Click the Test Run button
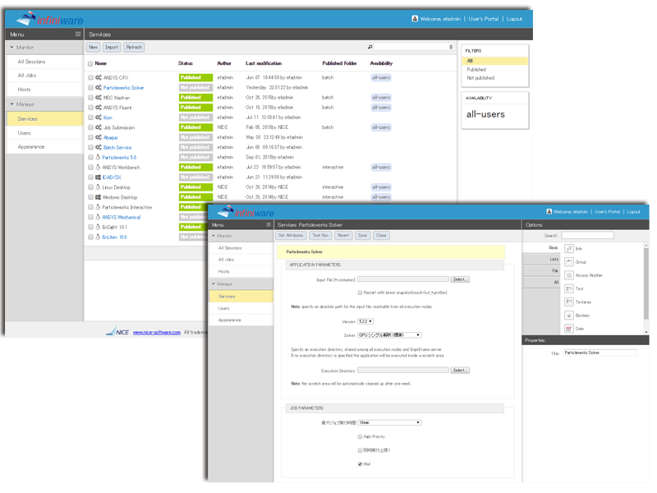 pos(320,236)
